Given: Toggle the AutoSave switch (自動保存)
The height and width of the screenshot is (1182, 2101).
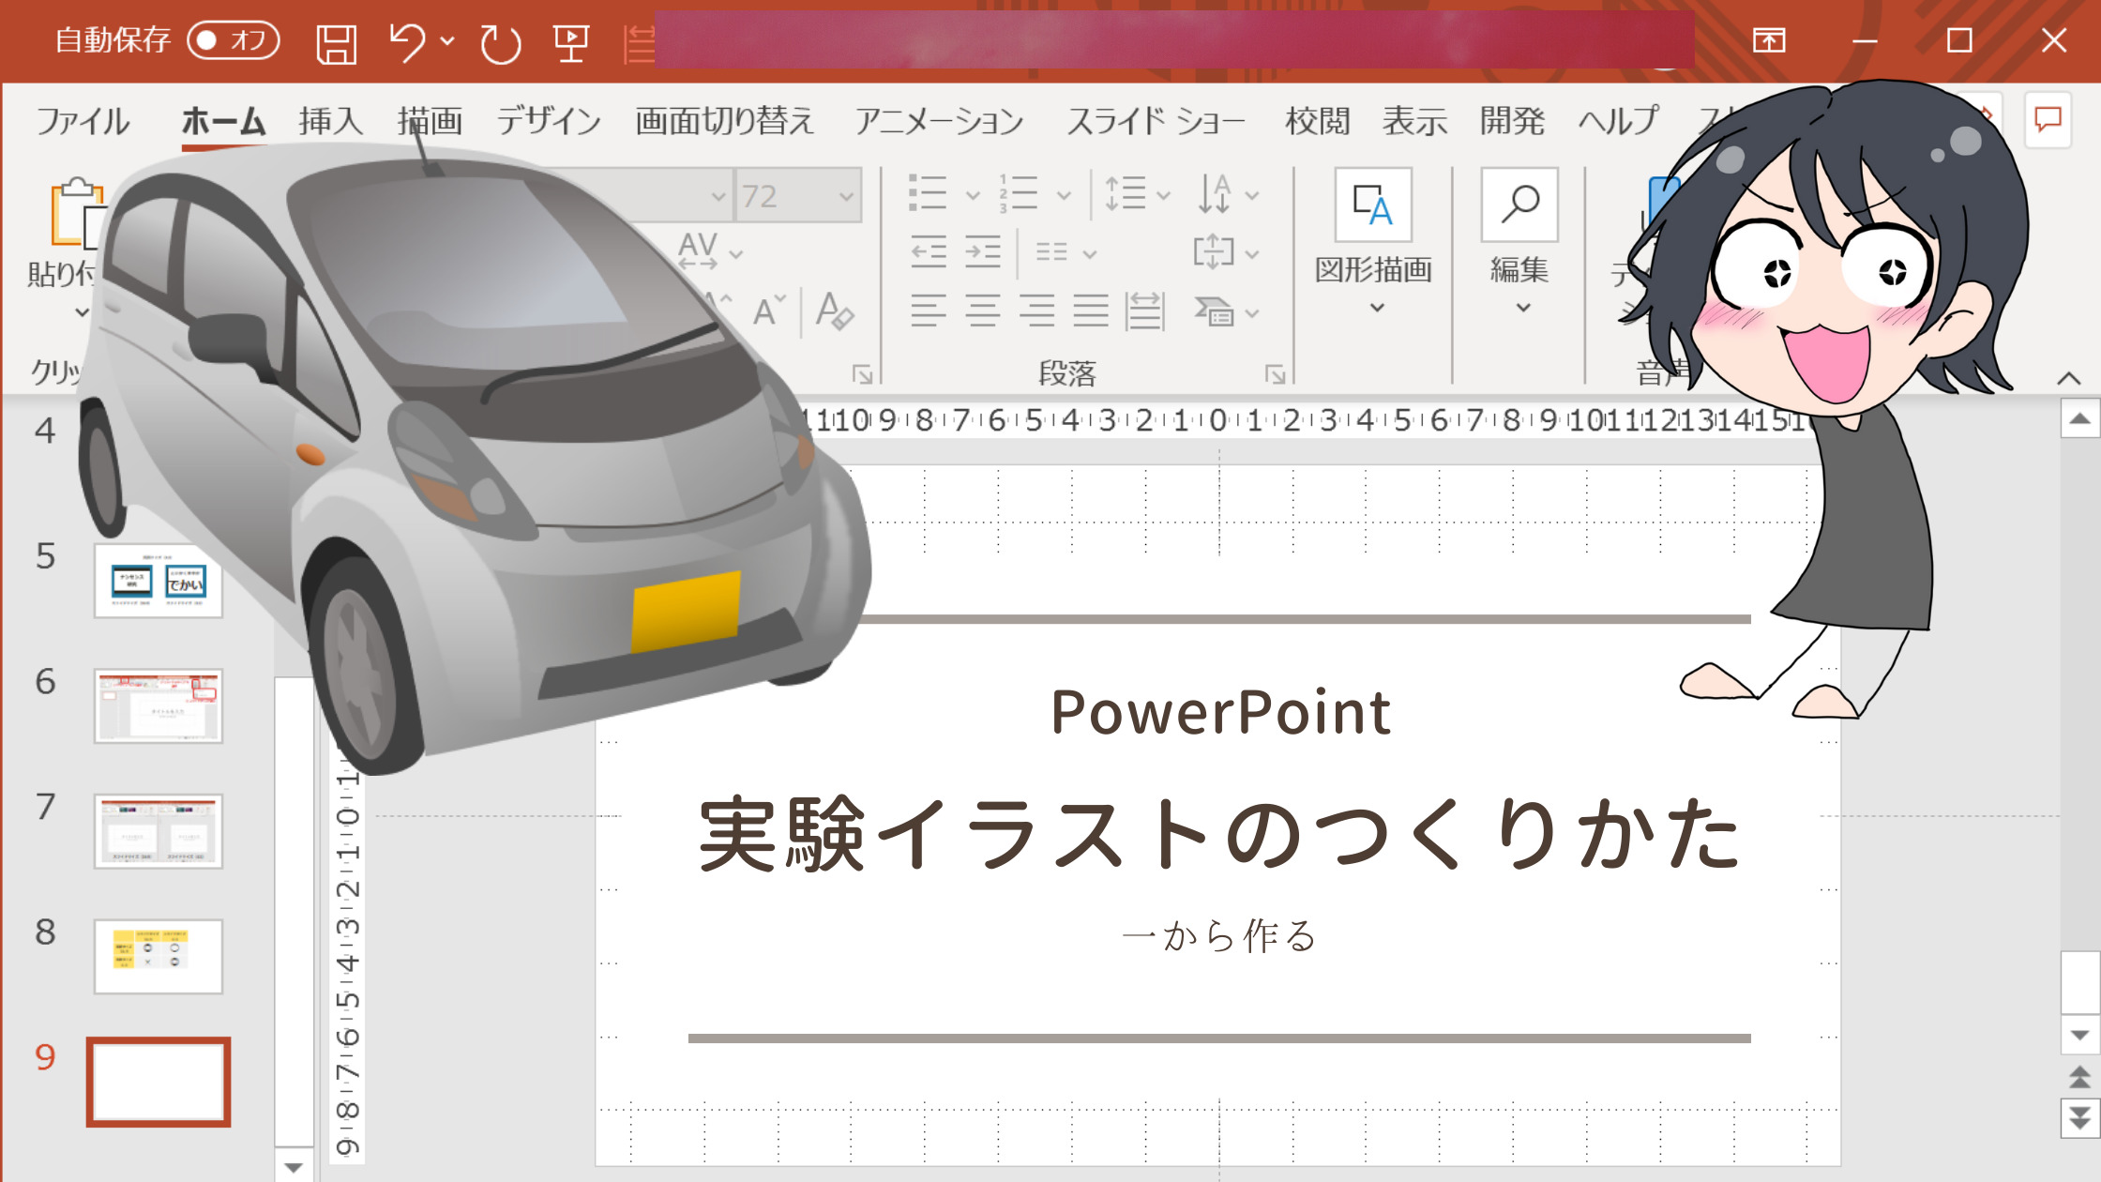Looking at the screenshot, I should (233, 40).
